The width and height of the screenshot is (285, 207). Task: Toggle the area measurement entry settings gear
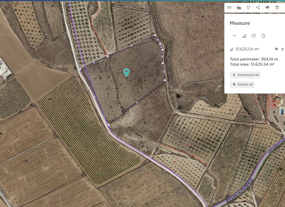[276, 49]
